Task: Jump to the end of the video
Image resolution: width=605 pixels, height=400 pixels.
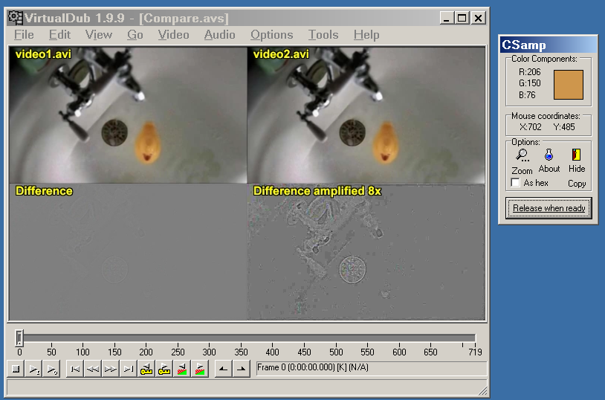Action: point(128,369)
